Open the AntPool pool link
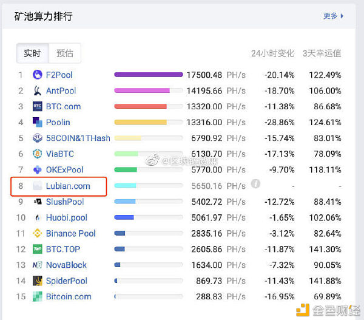Image resolution: width=364 pixels, height=320 pixels. click(61, 90)
